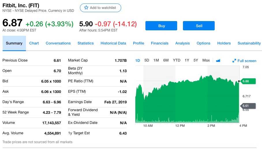Open the Statistics tab

(85, 43)
